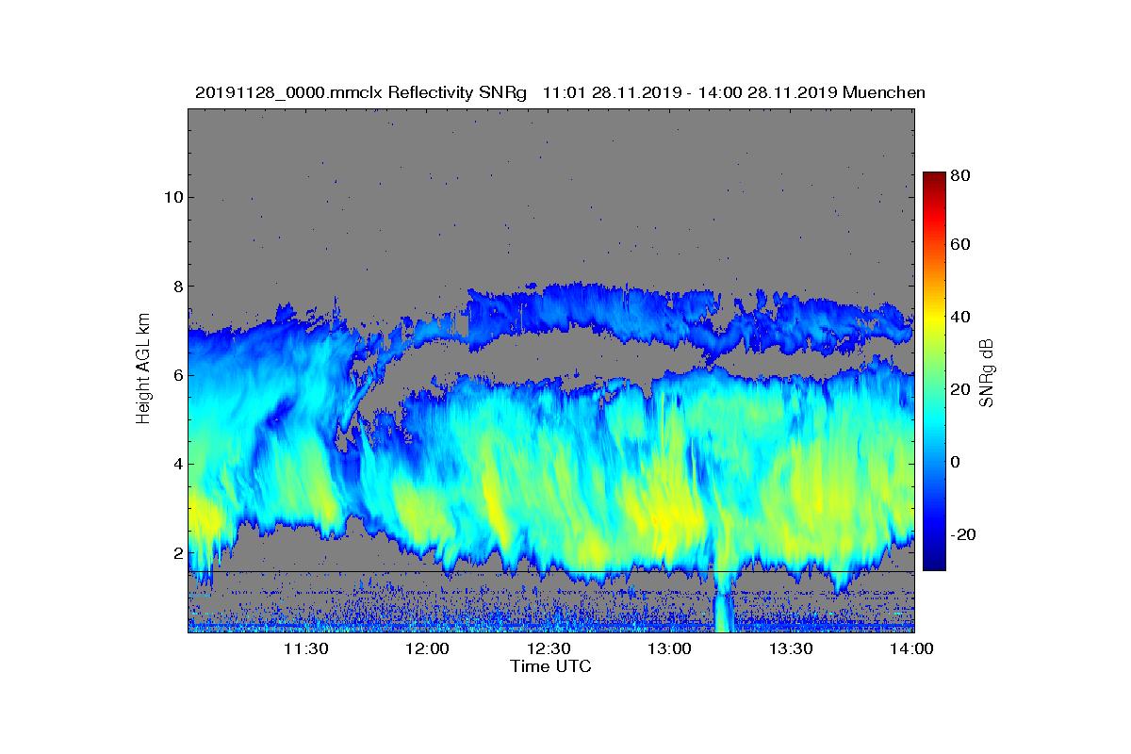
Task: Click the colorbar value label 0
Action: pos(958,462)
